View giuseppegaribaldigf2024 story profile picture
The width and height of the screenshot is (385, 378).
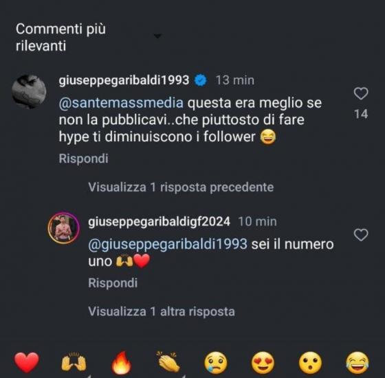click(63, 228)
